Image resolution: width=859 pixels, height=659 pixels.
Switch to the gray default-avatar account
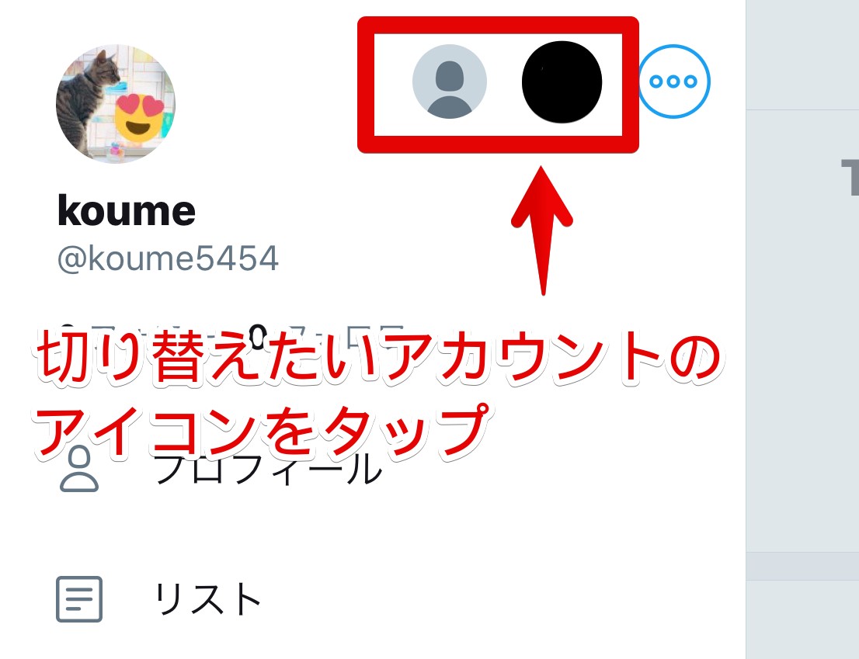(449, 81)
